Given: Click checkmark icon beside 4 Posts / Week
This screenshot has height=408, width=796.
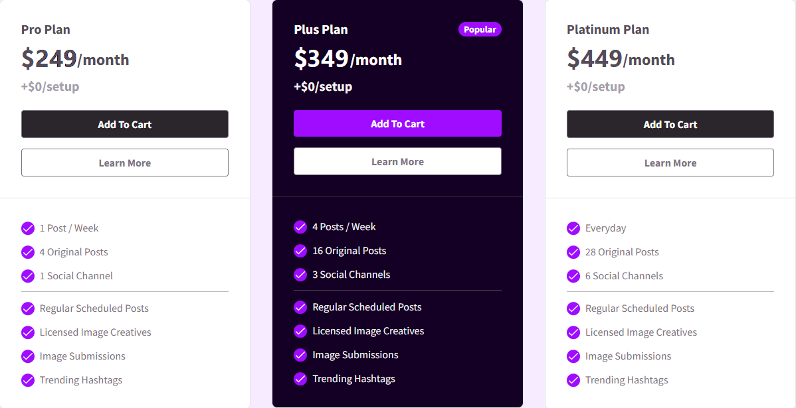Looking at the screenshot, I should pos(300,226).
